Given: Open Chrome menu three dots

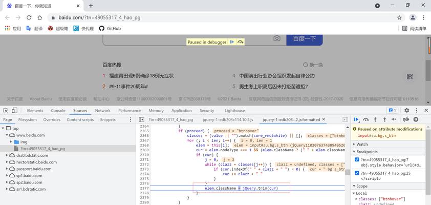Looking at the screenshot, I should (x=424, y=17).
